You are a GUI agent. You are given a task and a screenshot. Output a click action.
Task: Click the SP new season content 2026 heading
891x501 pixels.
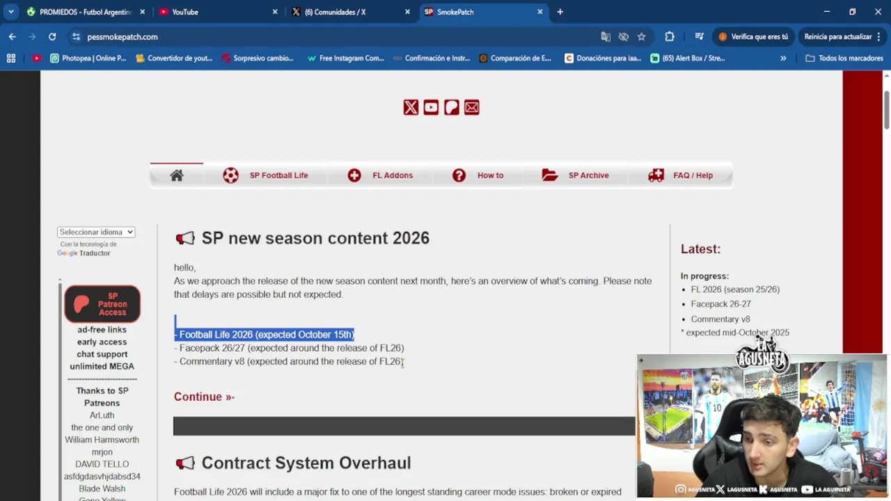[x=315, y=239]
